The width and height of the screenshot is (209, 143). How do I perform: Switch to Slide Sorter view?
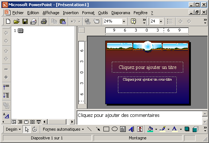32,122
